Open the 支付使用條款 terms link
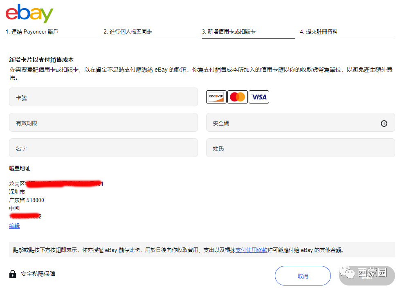Viewport: 400px width, 290px height. (x=251, y=250)
